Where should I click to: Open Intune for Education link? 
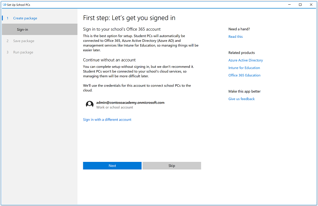click(x=244, y=68)
